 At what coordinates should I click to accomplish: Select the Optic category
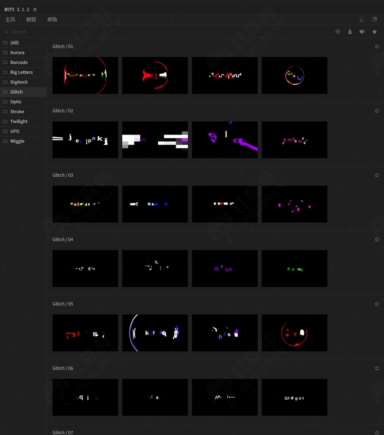tap(23, 102)
